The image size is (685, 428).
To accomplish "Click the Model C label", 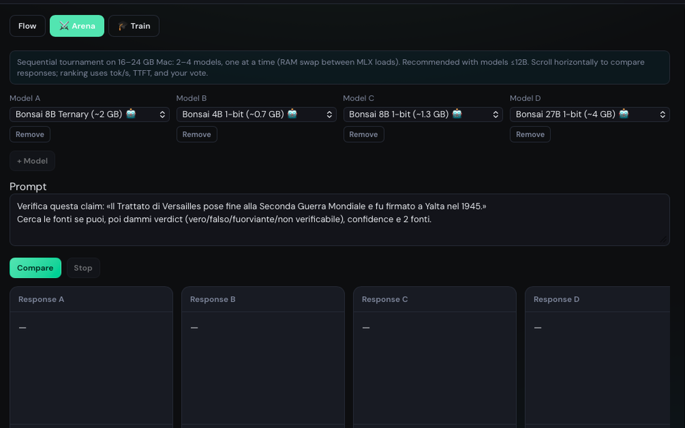I will (x=358, y=98).
